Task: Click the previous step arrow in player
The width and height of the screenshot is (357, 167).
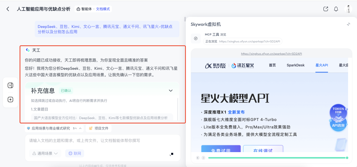Action: [198, 158]
